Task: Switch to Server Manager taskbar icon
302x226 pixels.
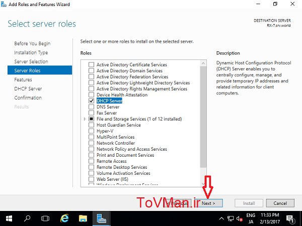Action: [101, 218]
